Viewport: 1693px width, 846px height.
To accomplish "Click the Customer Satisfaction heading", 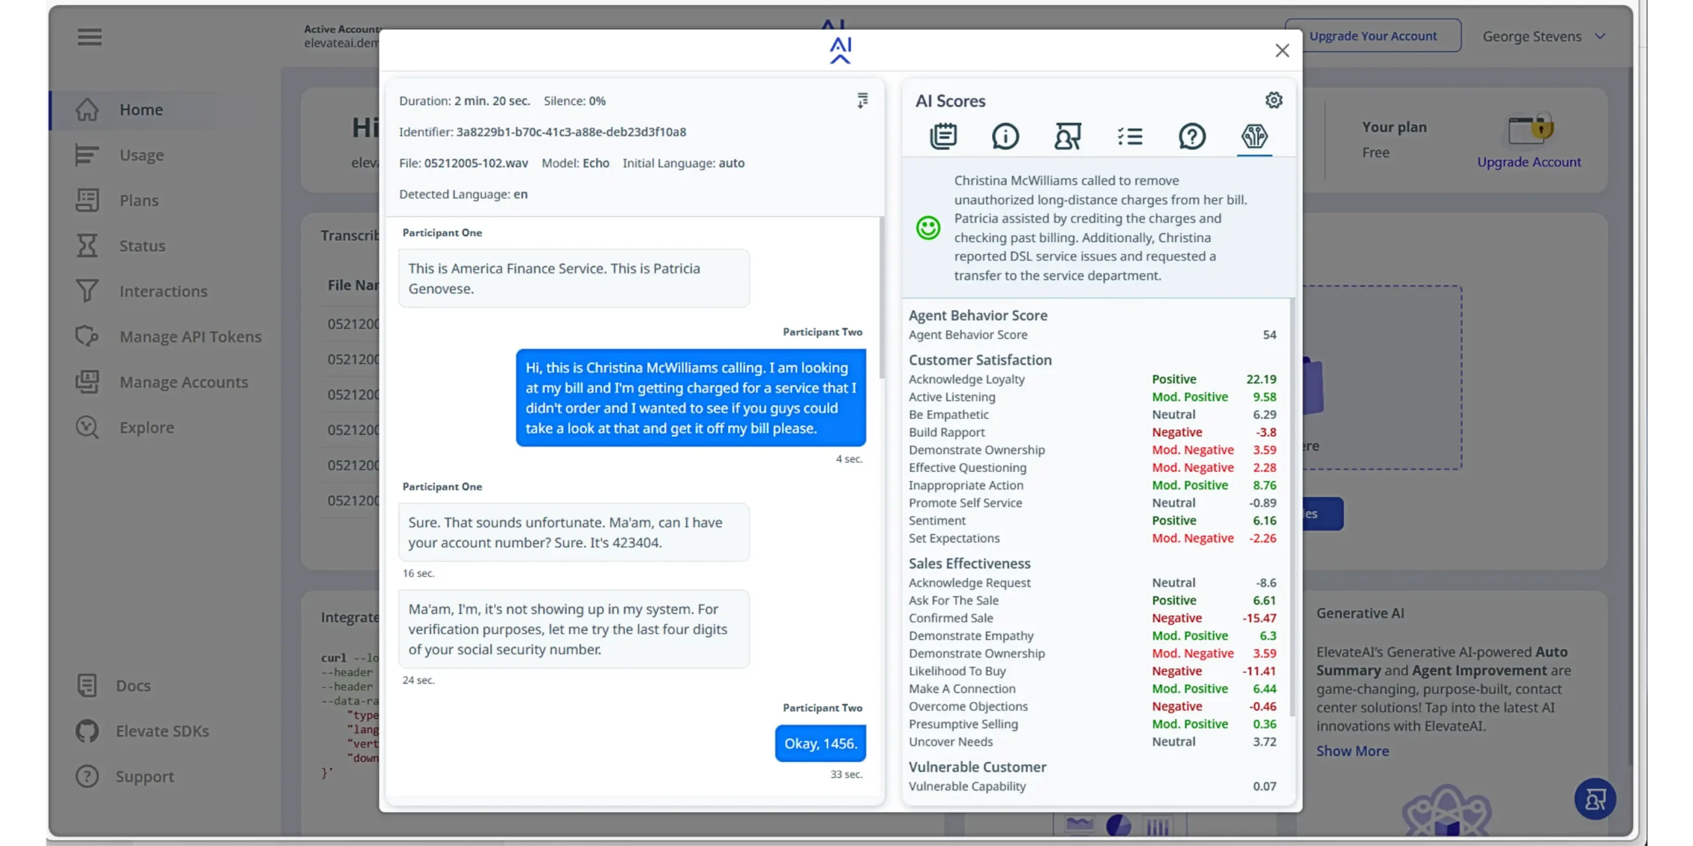I will [x=979, y=360].
